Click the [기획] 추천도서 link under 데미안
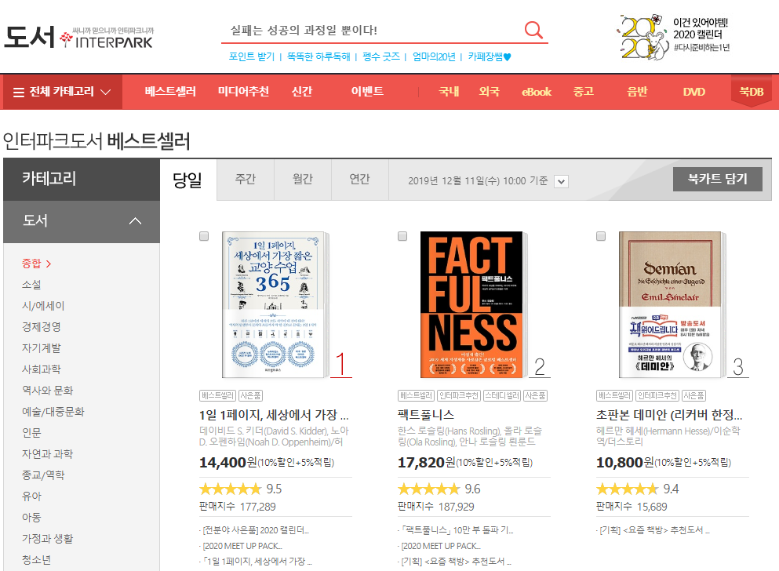Screen dimensions: 779x571 click(x=654, y=530)
